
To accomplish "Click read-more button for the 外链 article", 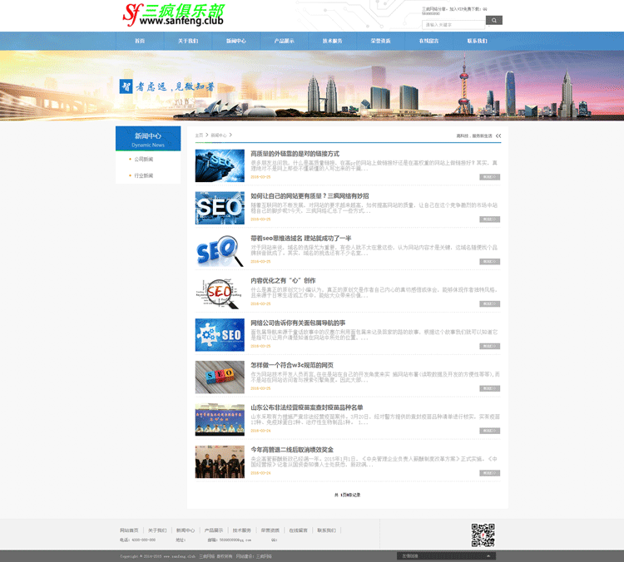I will coord(489,177).
